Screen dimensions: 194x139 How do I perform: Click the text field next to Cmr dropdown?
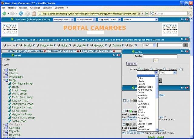[170, 45]
